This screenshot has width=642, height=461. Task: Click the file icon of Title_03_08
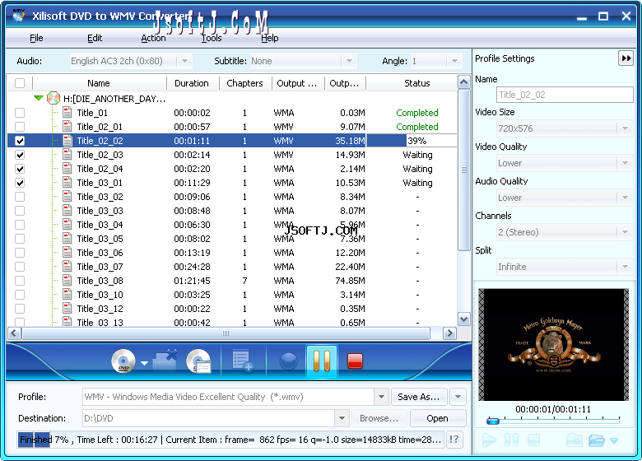pos(67,281)
